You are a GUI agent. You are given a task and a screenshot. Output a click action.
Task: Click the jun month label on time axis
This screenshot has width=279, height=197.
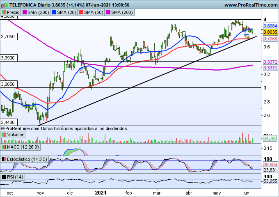(x=246, y=193)
